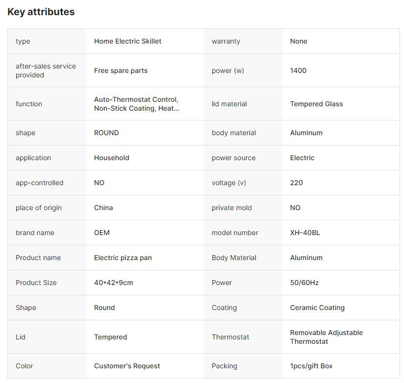
Task: Select the Home Electric Skillet value
Action: [x=127, y=41]
